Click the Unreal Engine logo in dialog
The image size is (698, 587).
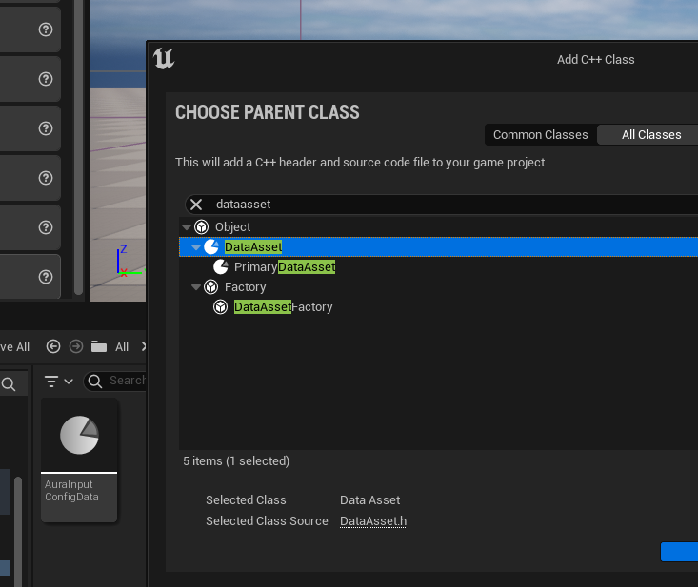[x=164, y=59]
